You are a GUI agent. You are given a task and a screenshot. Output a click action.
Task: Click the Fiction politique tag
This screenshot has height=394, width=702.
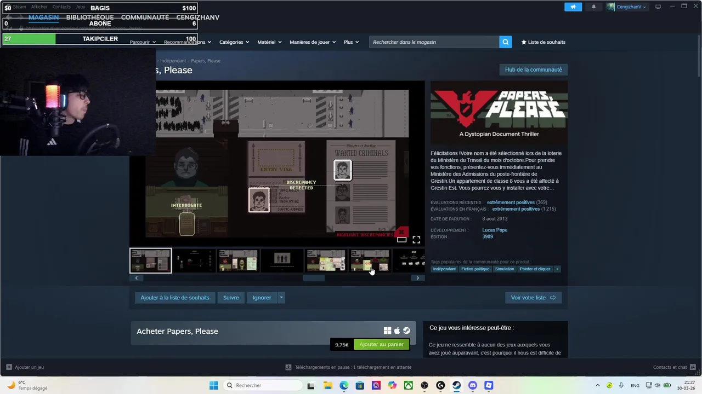[475, 269]
